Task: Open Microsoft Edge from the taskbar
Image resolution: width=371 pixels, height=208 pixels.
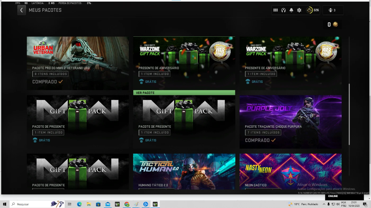Action: point(79,204)
